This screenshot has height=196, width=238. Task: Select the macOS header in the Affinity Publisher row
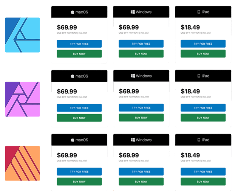79,140
